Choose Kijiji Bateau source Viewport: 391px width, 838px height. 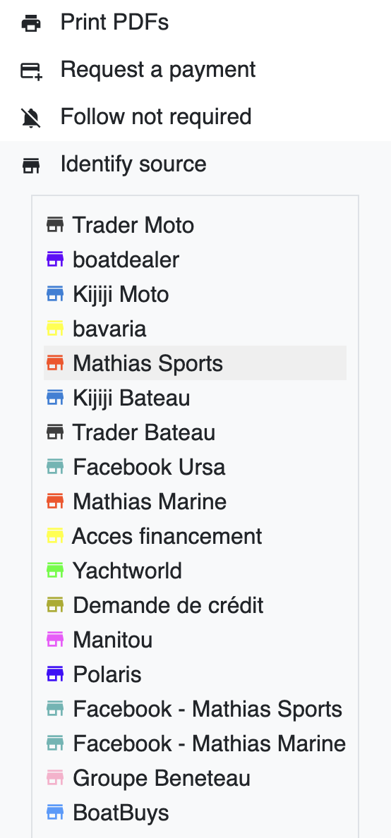(x=195, y=398)
